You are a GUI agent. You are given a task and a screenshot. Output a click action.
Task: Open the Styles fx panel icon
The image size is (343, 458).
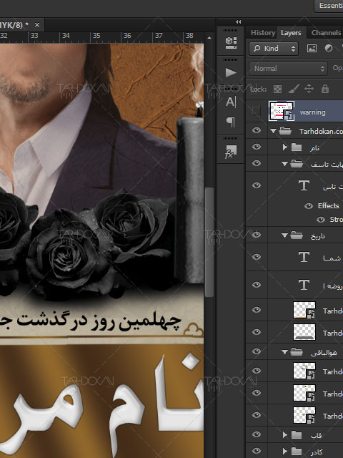pos(231,152)
